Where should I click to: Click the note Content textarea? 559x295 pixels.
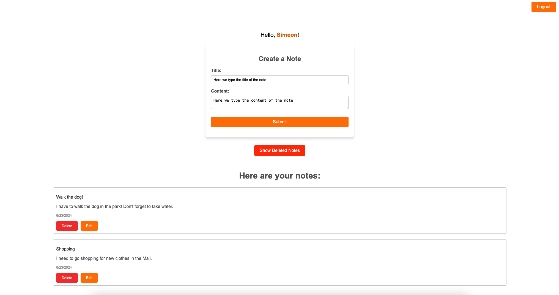[x=279, y=102]
